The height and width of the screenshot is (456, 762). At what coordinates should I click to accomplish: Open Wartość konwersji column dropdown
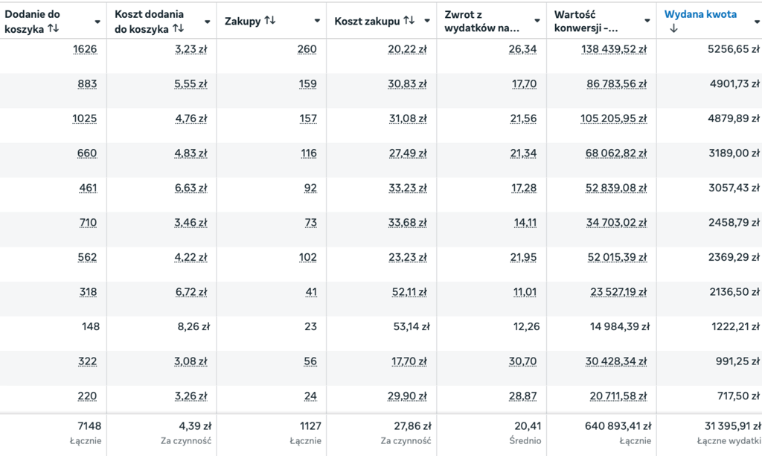pyautogui.click(x=647, y=22)
